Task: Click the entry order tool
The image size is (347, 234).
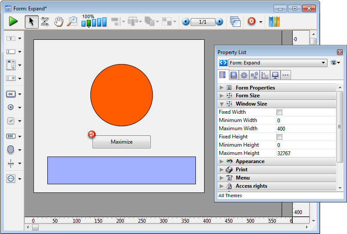Action: (x=45, y=22)
